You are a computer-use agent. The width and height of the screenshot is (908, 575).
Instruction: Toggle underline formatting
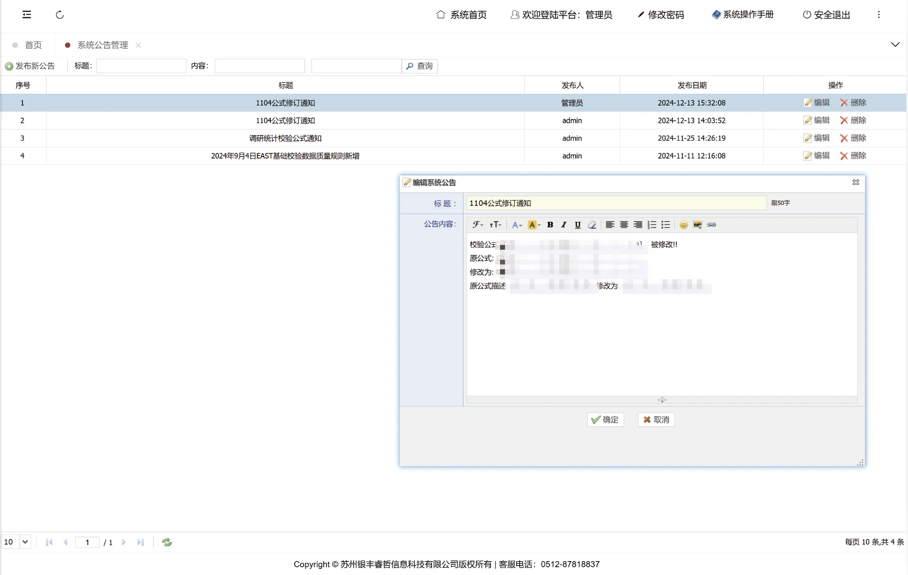[x=577, y=225]
